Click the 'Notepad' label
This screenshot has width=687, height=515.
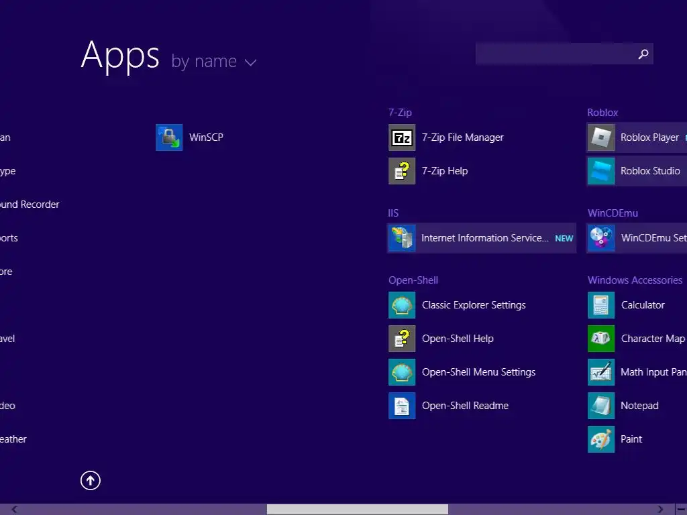pos(639,406)
